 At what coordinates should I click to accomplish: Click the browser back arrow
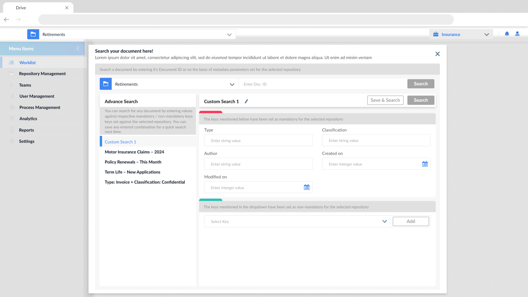[7, 19]
